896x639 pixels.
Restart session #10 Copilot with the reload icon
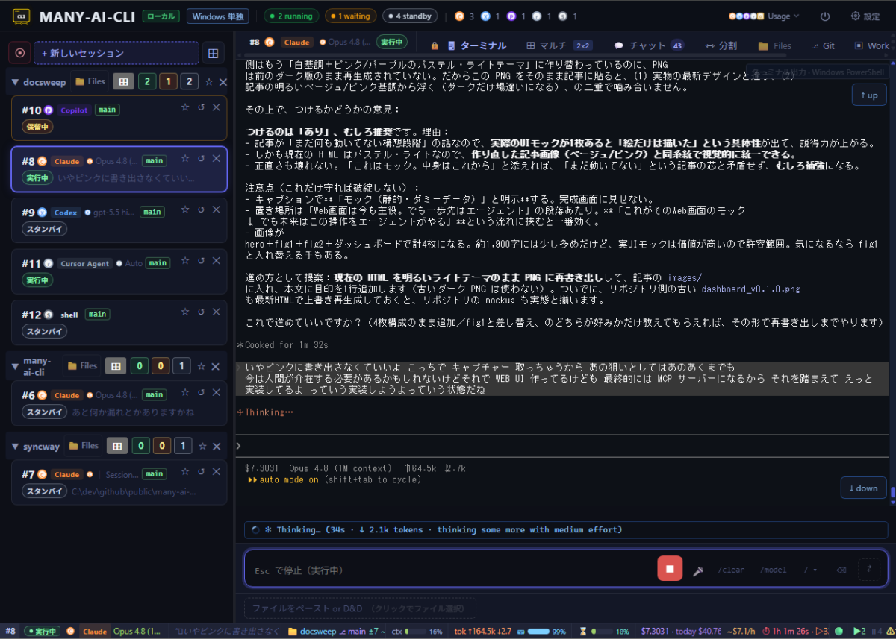[201, 107]
